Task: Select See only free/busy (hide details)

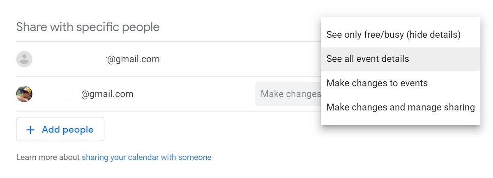Action: point(393,35)
